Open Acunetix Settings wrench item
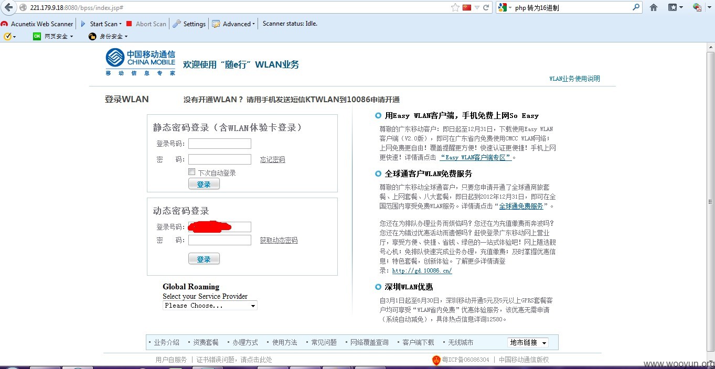The width and height of the screenshot is (715, 369). click(x=189, y=24)
